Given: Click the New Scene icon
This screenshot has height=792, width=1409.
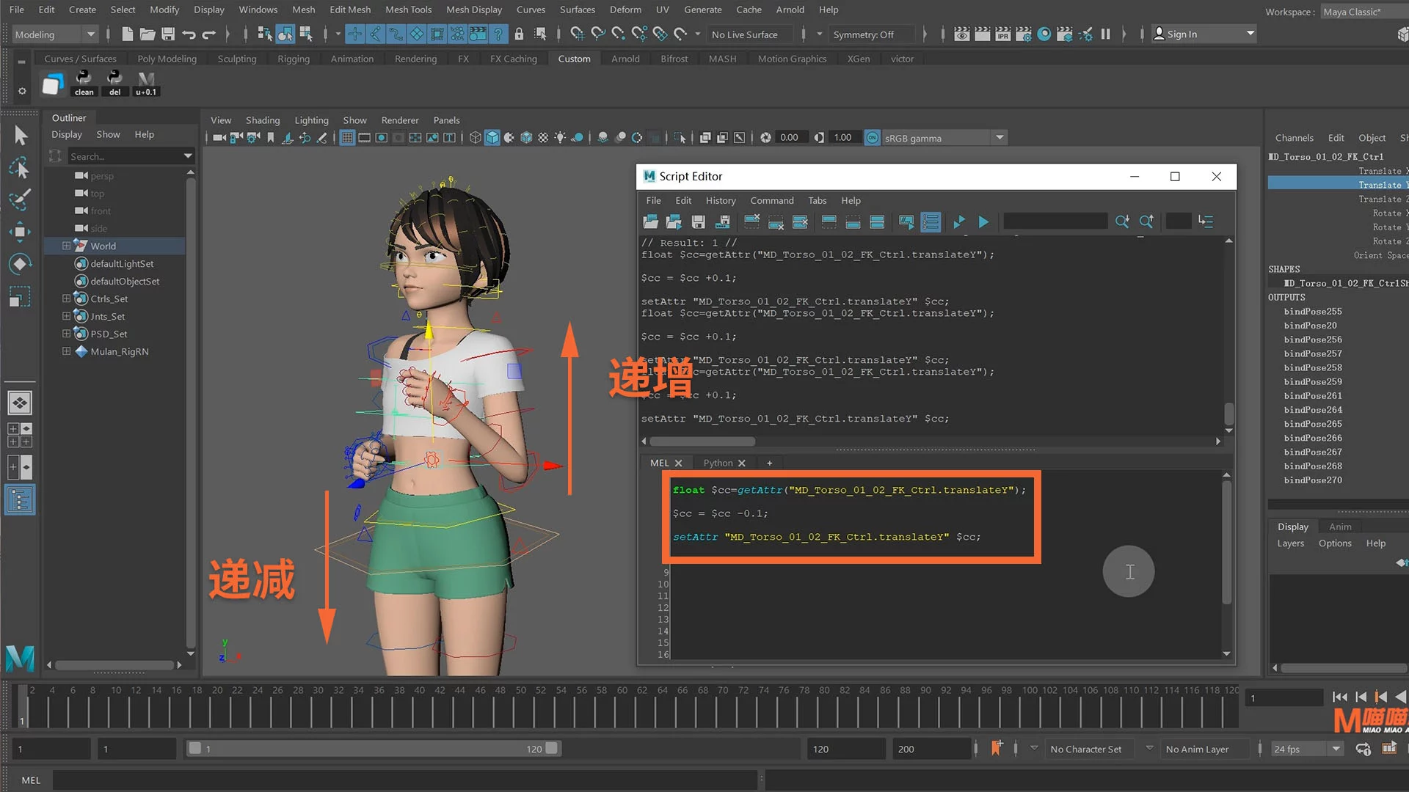Looking at the screenshot, I should pyautogui.click(x=127, y=34).
